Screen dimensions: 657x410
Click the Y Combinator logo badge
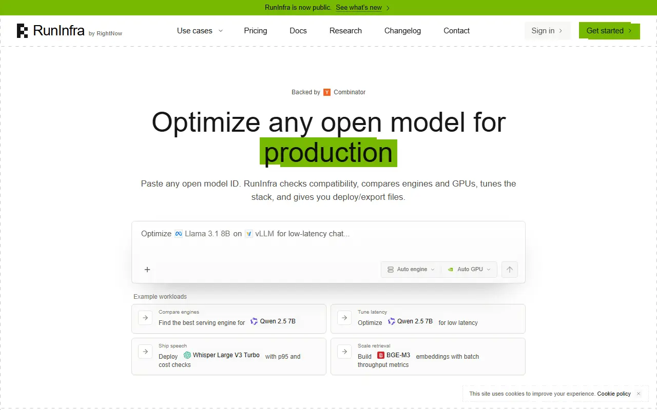[x=327, y=92]
